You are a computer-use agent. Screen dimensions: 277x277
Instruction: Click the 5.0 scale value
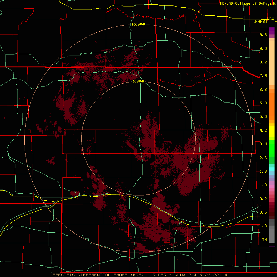[x=263, y=117]
